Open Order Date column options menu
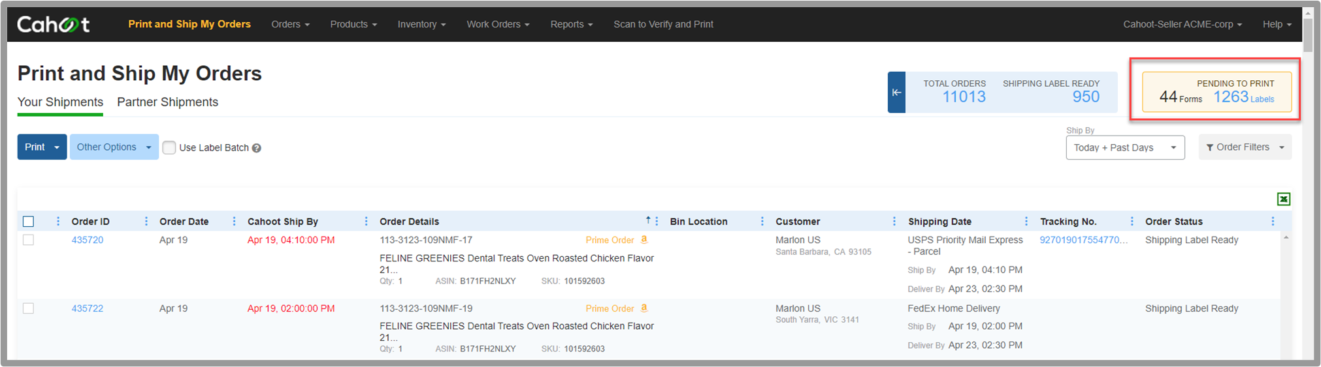The width and height of the screenshot is (1321, 367). 235,221
